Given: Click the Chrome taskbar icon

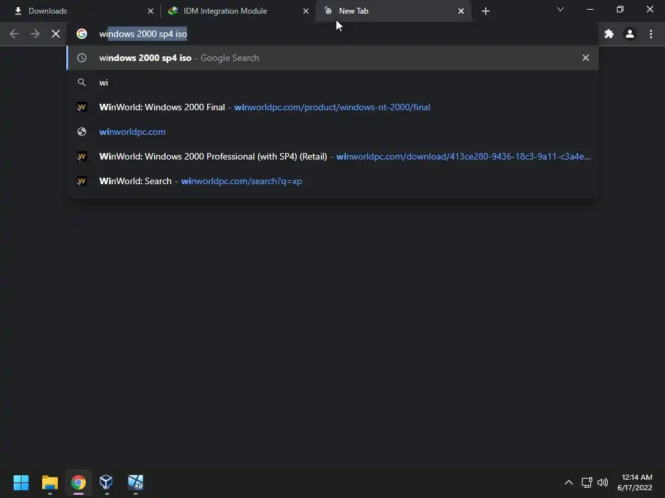Looking at the screenshot, I should (x=79, y=482).
